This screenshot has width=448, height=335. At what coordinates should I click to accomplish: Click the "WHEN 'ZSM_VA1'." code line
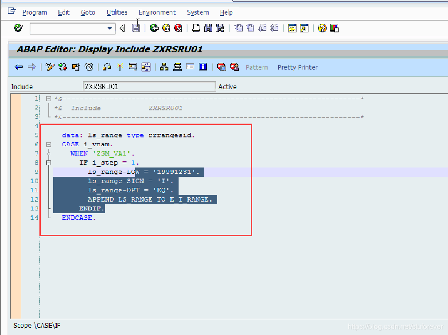(102, 154)
